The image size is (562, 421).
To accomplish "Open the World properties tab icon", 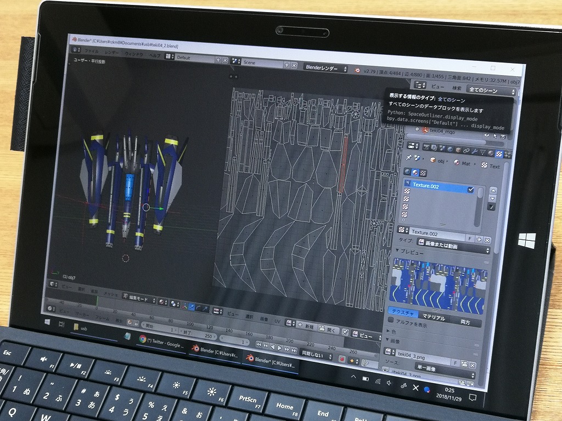I will tap(450, 149).
